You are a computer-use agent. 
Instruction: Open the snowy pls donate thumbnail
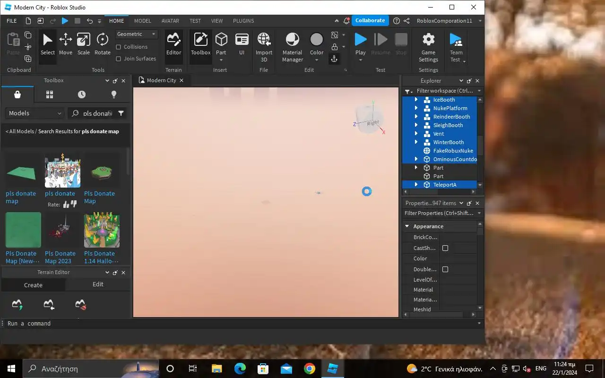pyautogui.click(x=62, y=170)
